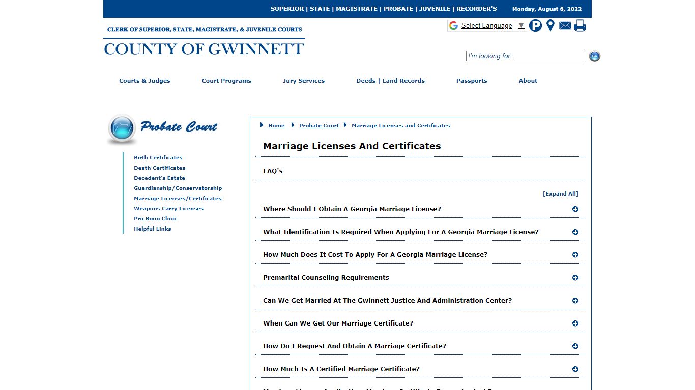
Task: Open Birth Certificates sidebar link
Action: point(158,158)
